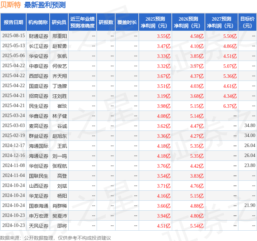Image resolution: width=257 pixels, height=241 pixels.
Task: Click the 2027预测净利润 column header
Action: tap(221, 22)
